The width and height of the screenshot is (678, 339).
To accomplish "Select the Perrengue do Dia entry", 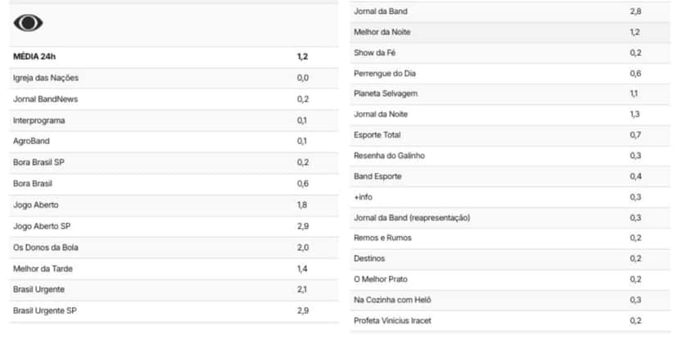I will point(510,74).
